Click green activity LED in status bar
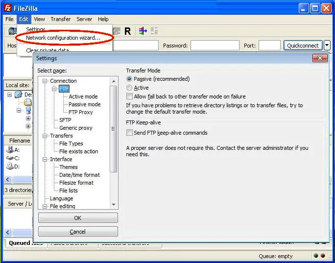The height and width of the screenshot is (263, 335). [x=316, y=256]
